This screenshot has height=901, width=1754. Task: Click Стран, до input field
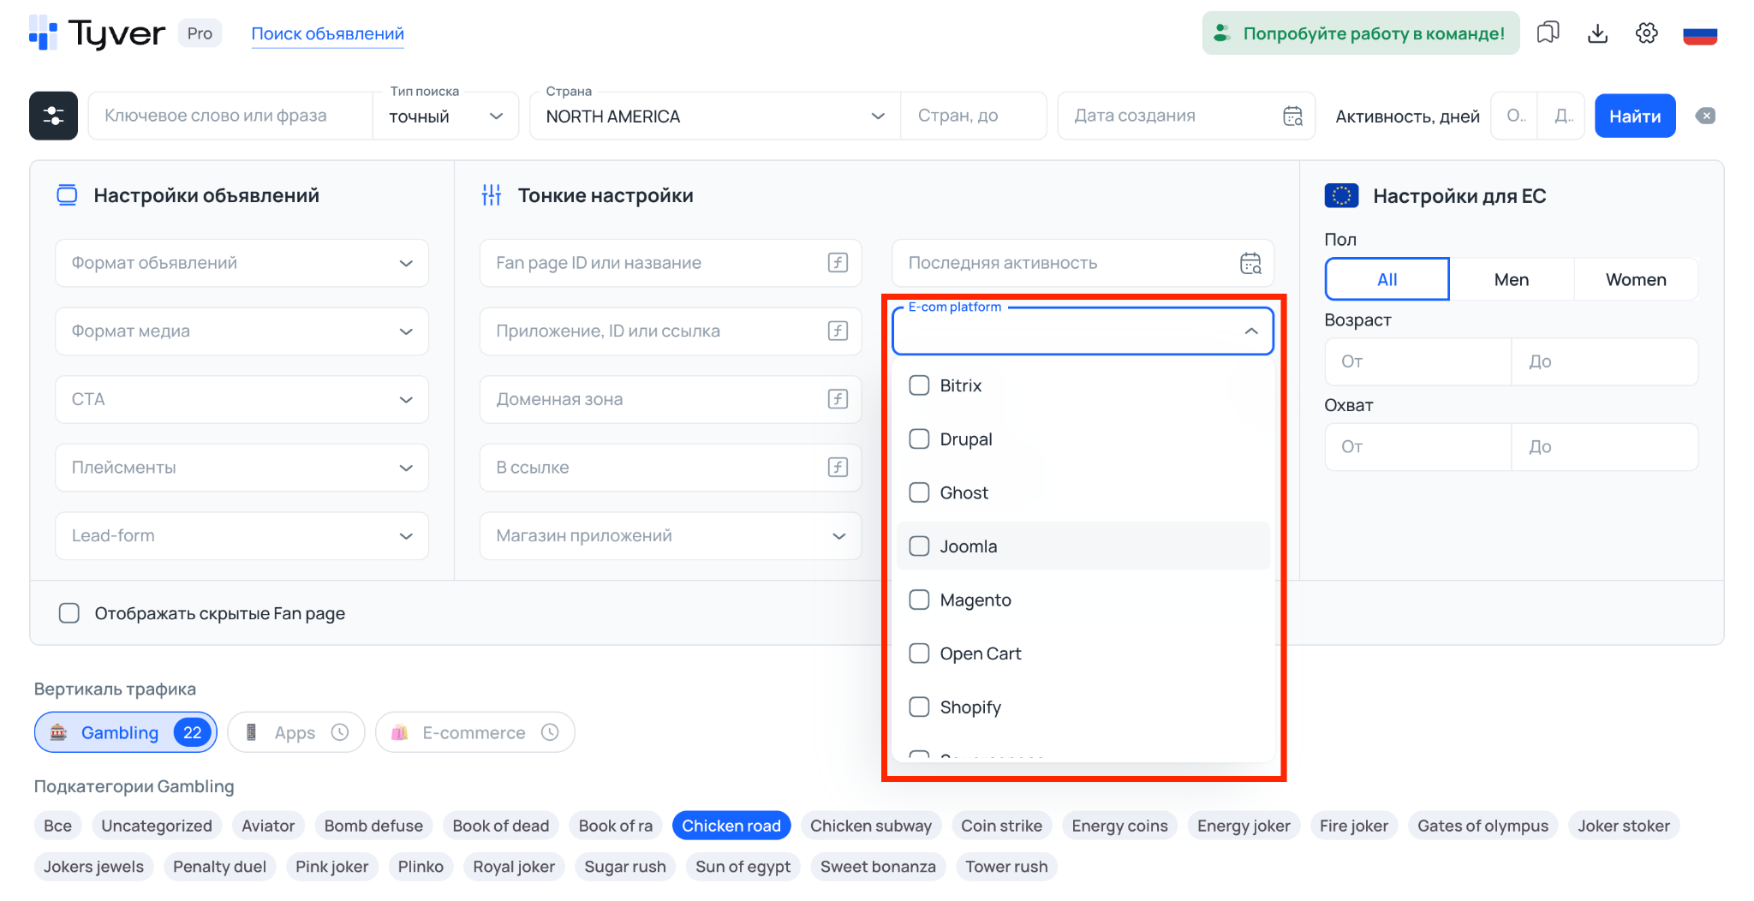(974, 116)
